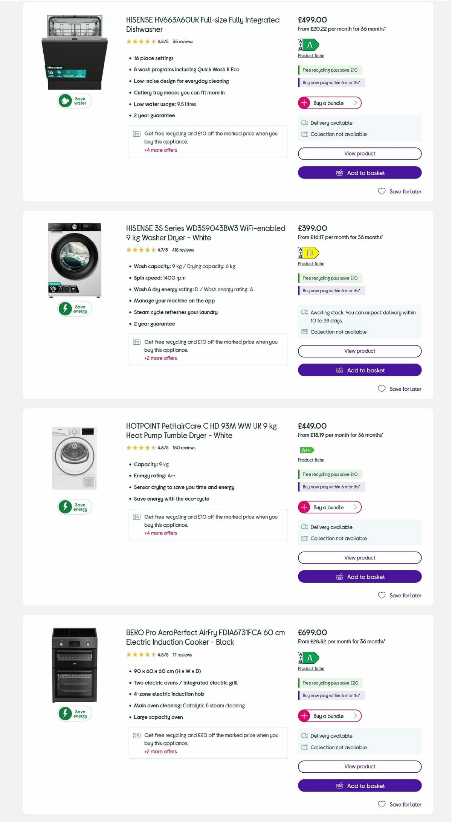Toggle Save for later heart on the dishwasher
The width and height of the screenshot is (452, 822).
(x=381, y=191)
